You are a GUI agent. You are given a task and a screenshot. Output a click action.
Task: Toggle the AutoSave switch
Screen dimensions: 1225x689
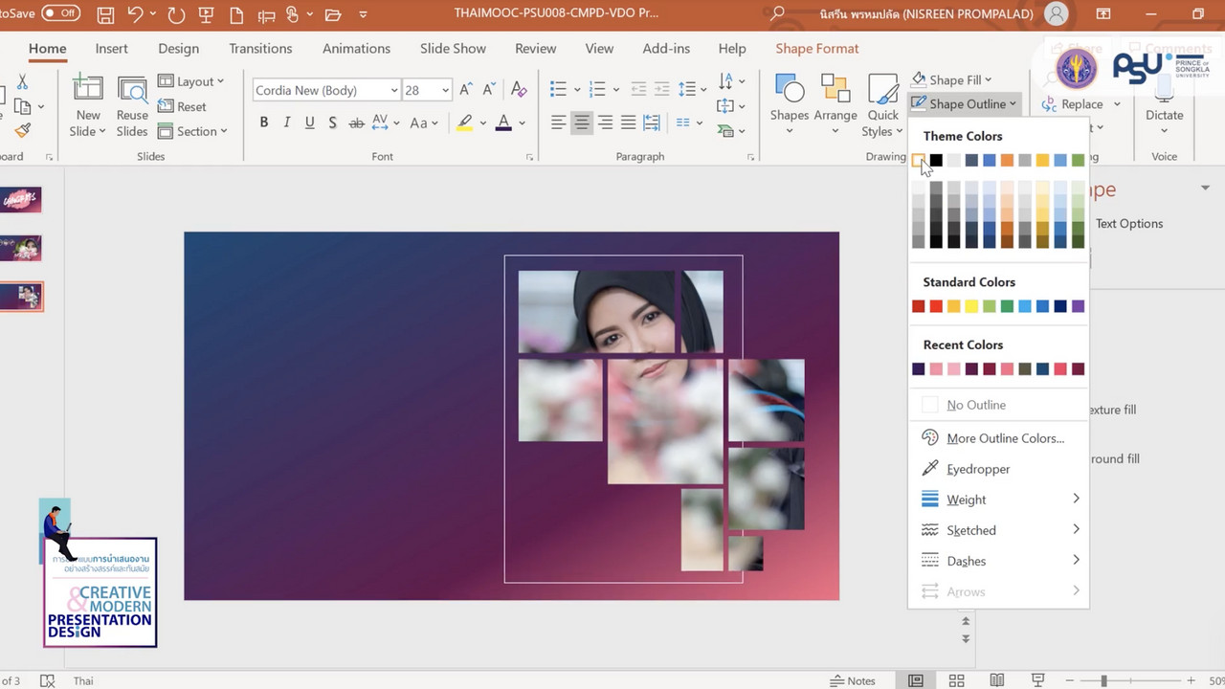(60, 13)
